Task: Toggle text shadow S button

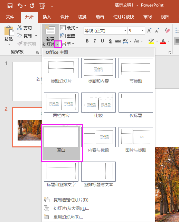Action: coord(110,41)
